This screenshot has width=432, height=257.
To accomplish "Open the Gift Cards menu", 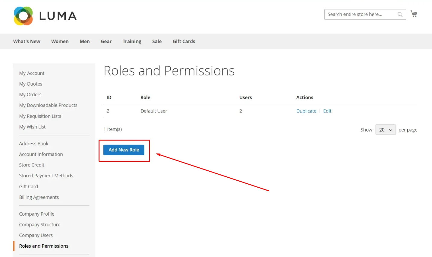I will click(x=184, y=41).
